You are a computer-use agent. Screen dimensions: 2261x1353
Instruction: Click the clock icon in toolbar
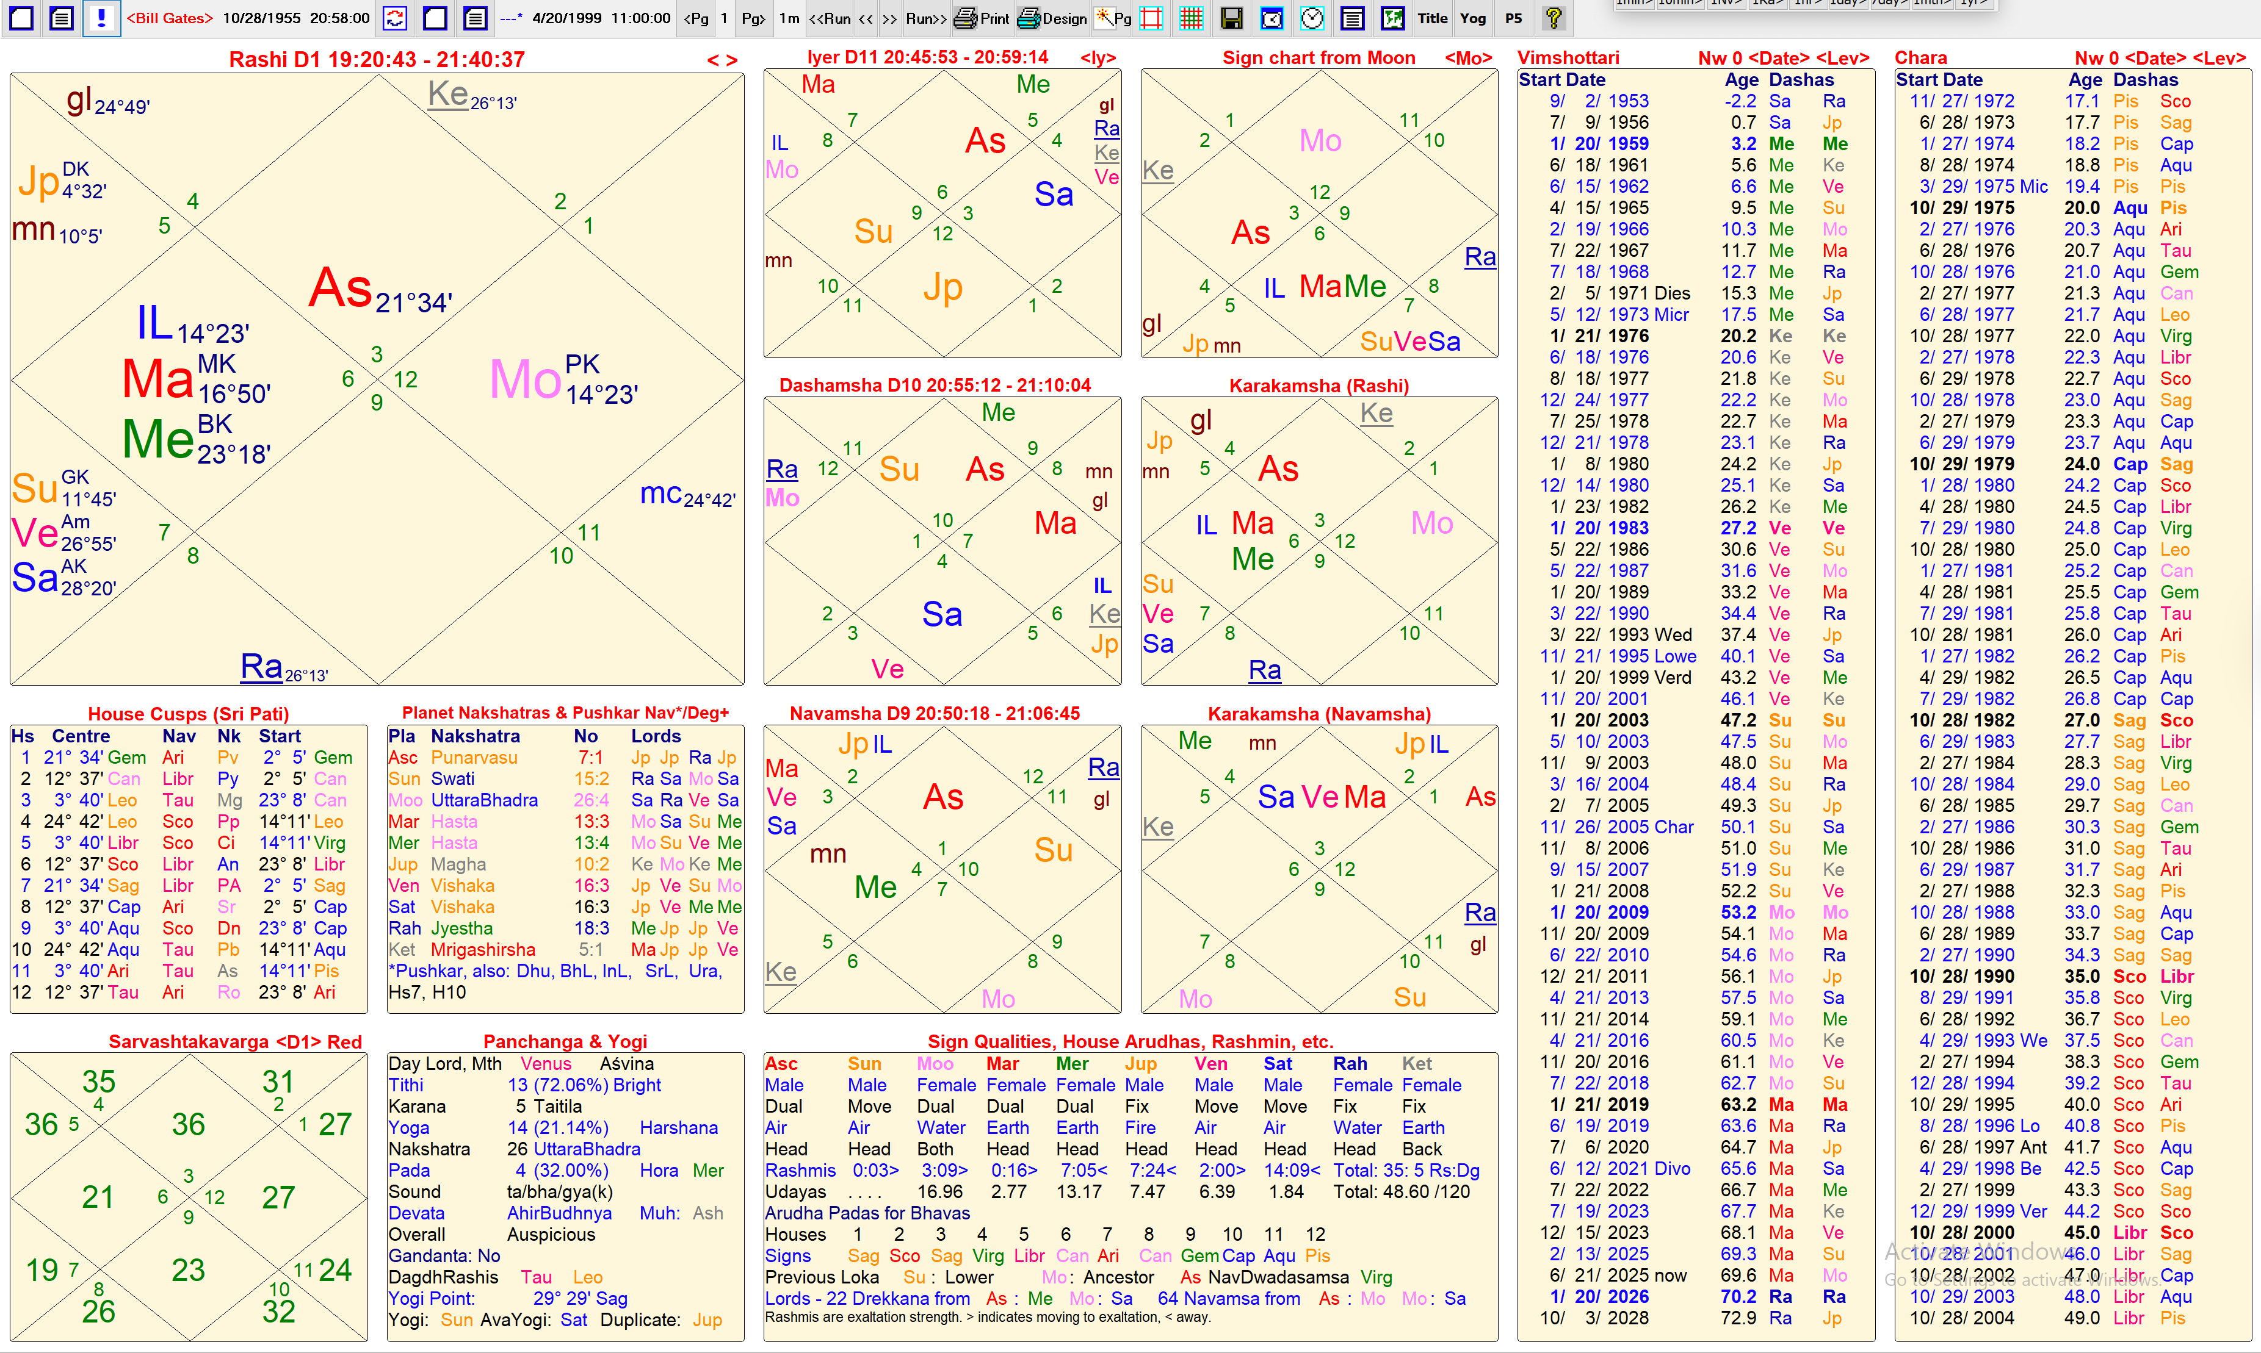tap(1312, 18)
